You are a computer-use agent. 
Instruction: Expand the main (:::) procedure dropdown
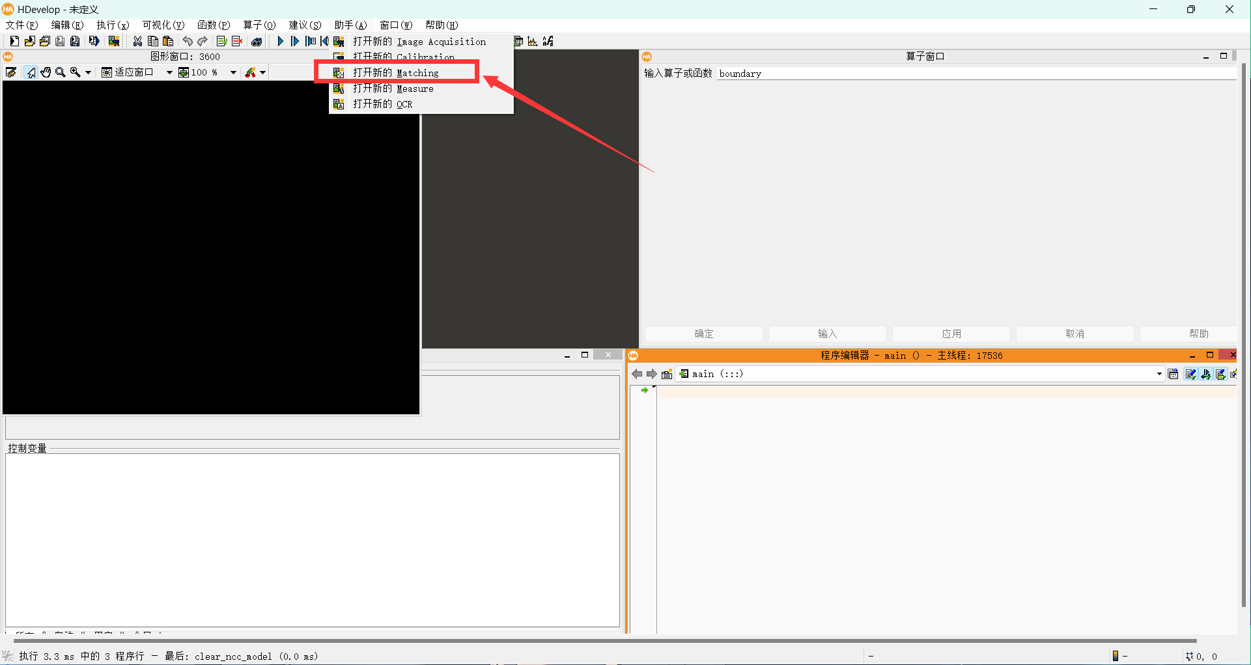point(1159,374)
